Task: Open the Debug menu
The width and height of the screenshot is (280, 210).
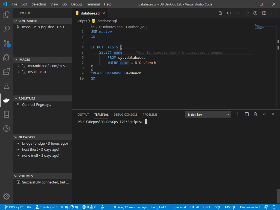Action: tap(77, 4)
